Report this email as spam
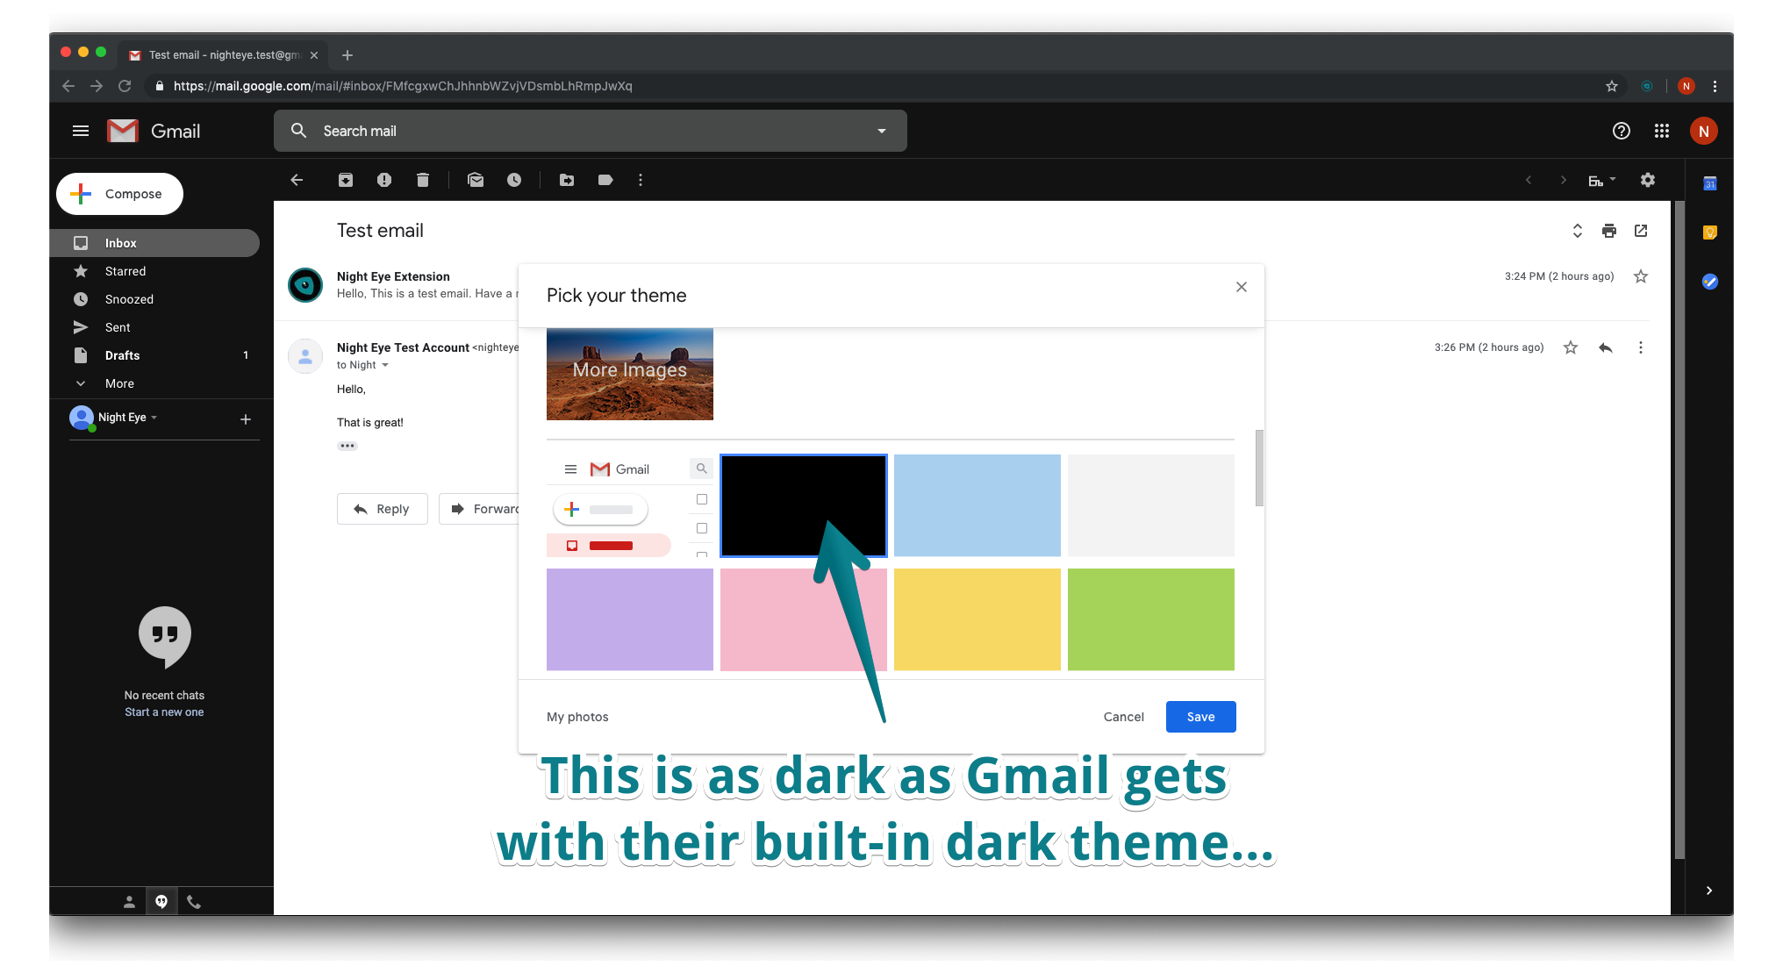 (384, 180)
